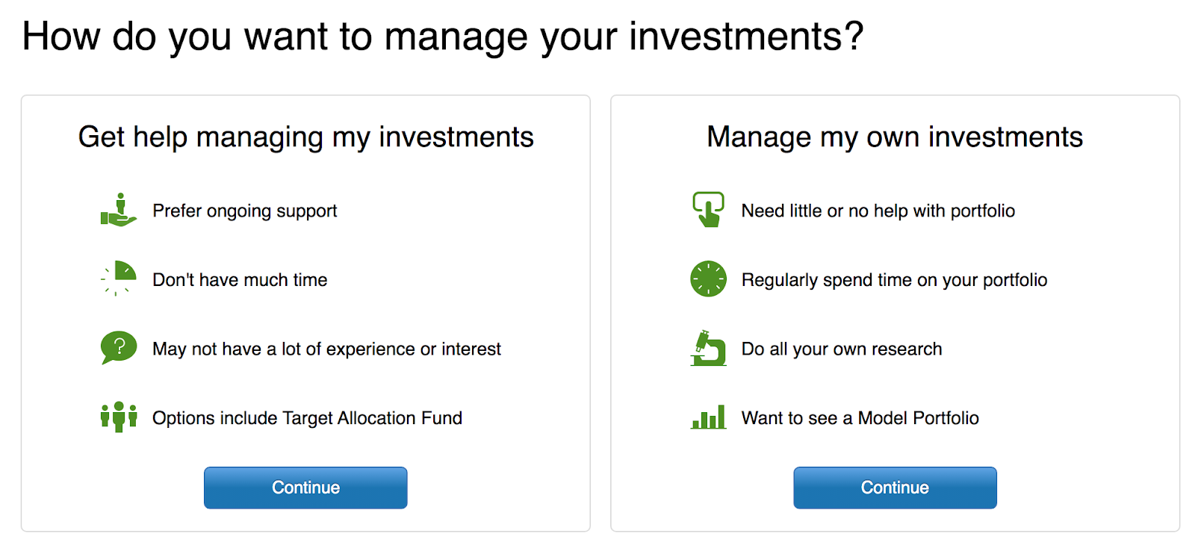Click the full green clock icon
The height and width of the screenshot is (560, 1195).
point(708,279)
